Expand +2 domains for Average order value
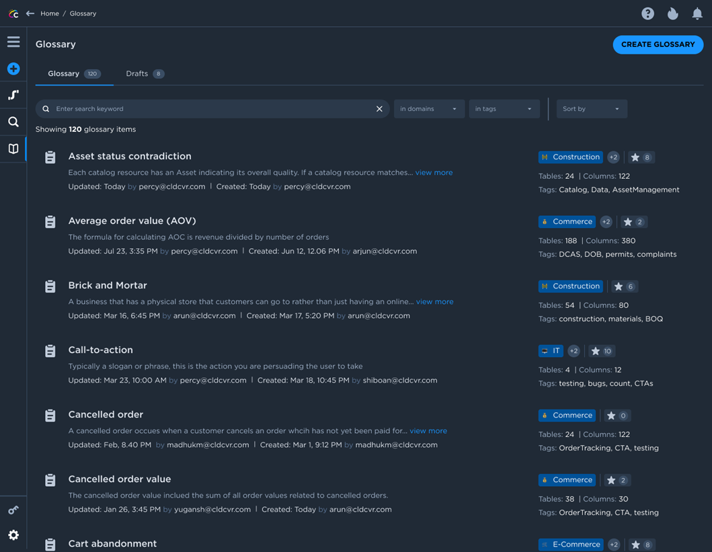The height and width of the screenshot is (552, 712). (606, 222)
